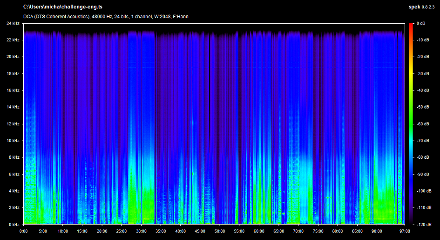Select the 25:00 time marker

tap(122, 231)
